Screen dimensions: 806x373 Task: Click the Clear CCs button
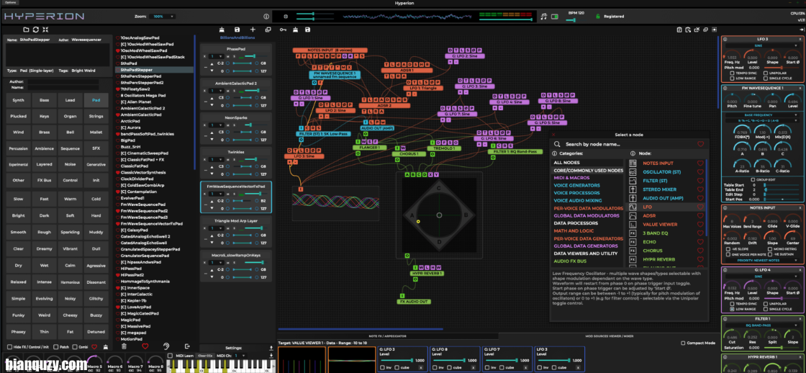204,356
